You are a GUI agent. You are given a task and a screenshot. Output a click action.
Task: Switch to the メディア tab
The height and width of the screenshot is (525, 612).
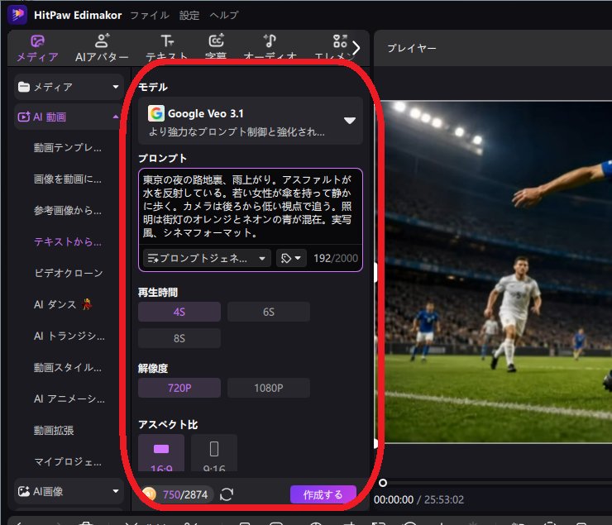(x=37, y=48)
